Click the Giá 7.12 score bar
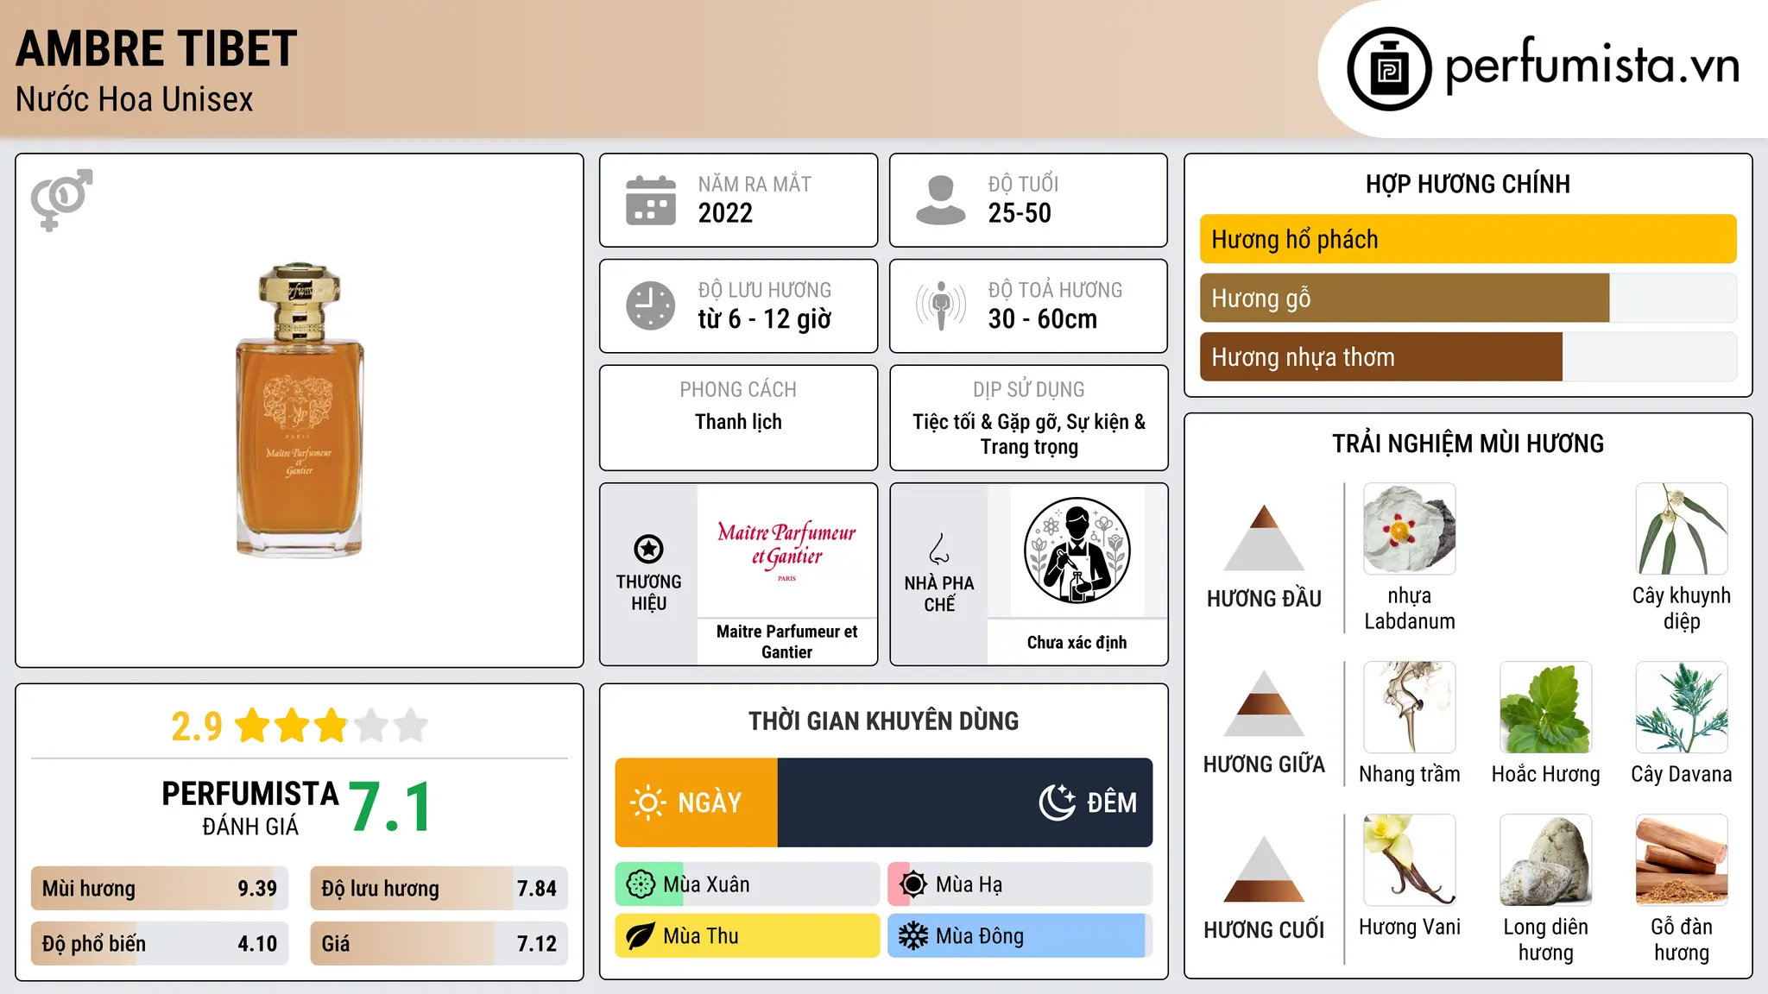This screenshot has width=1768, height=994. pyautogui.click(x=439, y=943)
